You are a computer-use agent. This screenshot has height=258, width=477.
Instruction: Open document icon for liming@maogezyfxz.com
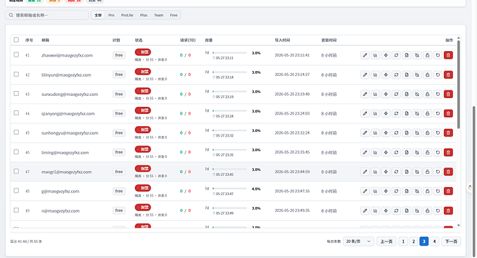coord(406,152)
